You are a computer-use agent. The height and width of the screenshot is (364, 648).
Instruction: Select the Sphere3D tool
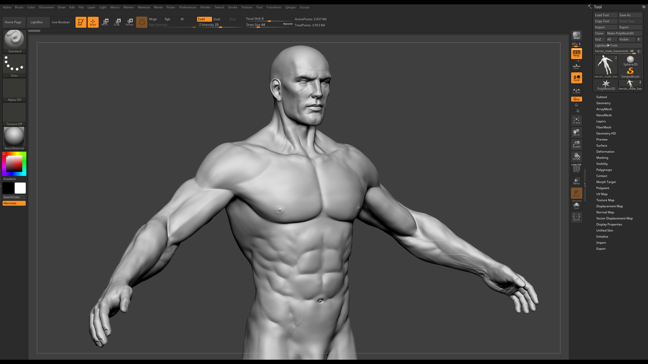pyautogui.click(x=630, y=61)
